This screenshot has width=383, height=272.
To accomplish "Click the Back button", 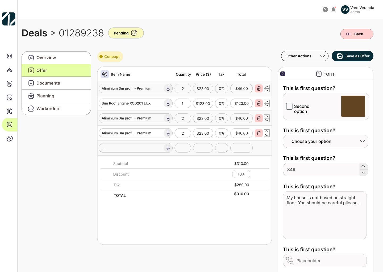I will coord(357,34).
